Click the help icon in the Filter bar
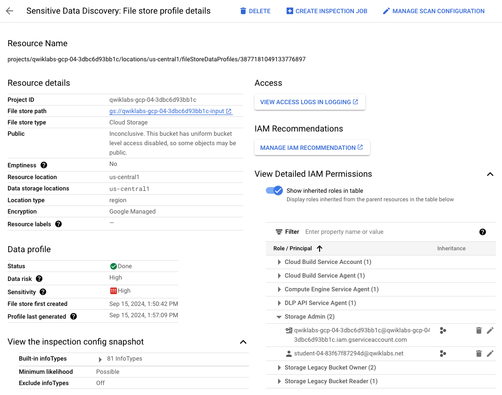The width and height of the screenshot is (502, 395). (x=483, y=232)
